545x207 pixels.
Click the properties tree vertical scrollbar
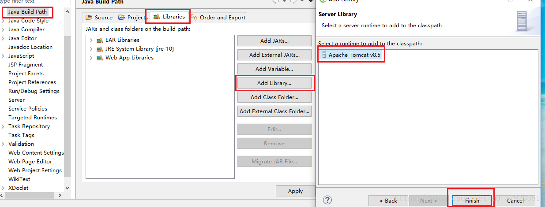click(67, 106)
